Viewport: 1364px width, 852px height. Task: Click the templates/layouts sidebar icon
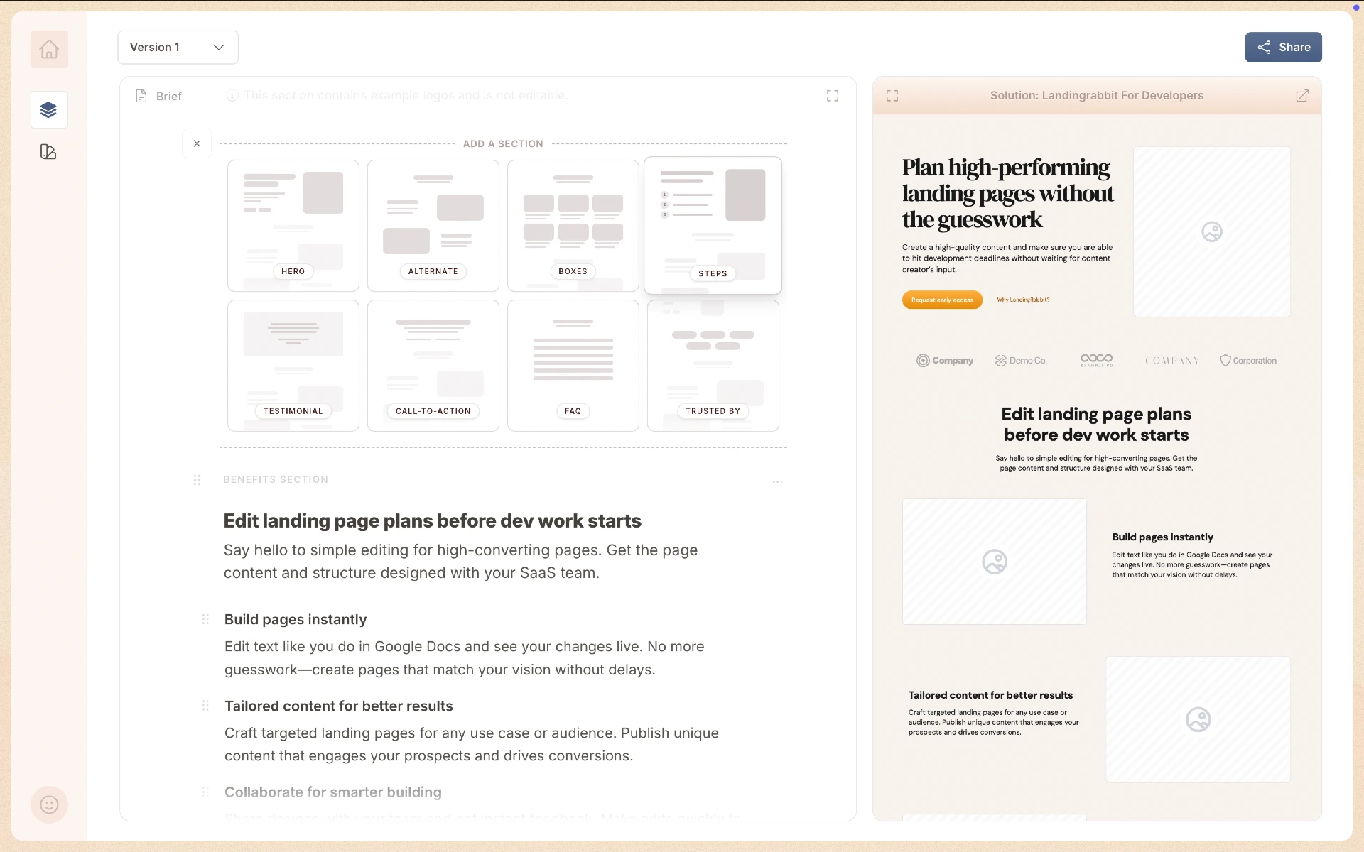[48, 110]
